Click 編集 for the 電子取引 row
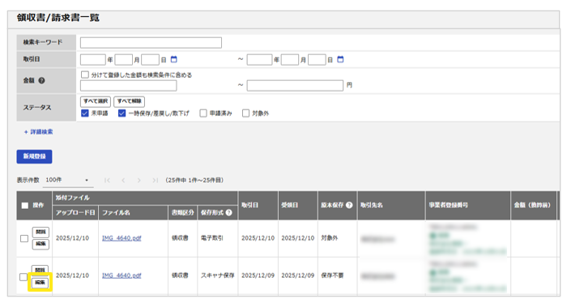The height and width of the screenshot is (303, 567). [x=40, y=244]
